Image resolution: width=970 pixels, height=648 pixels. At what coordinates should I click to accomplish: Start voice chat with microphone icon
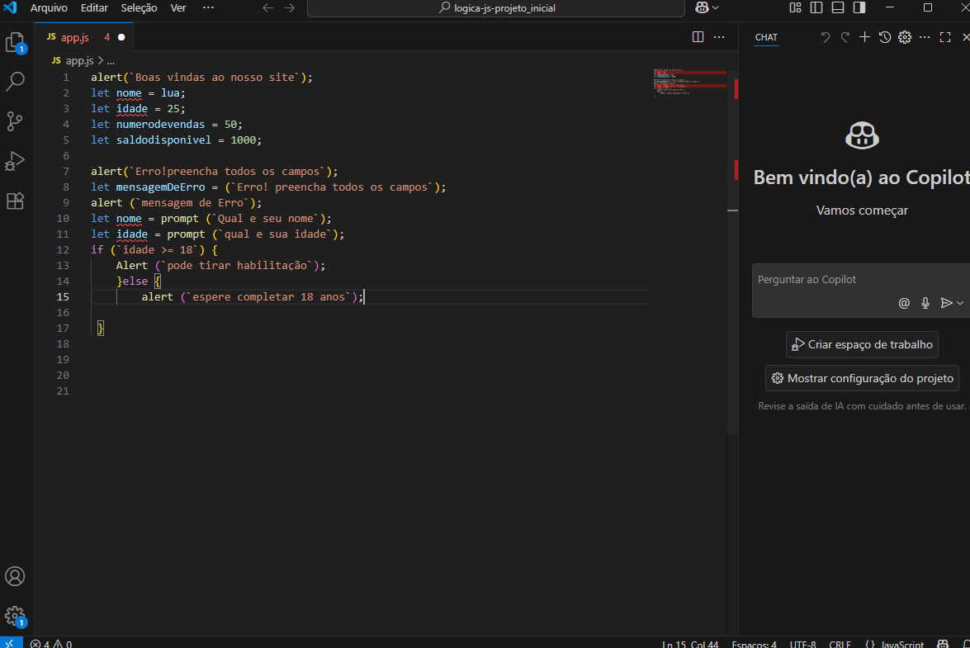925,303
